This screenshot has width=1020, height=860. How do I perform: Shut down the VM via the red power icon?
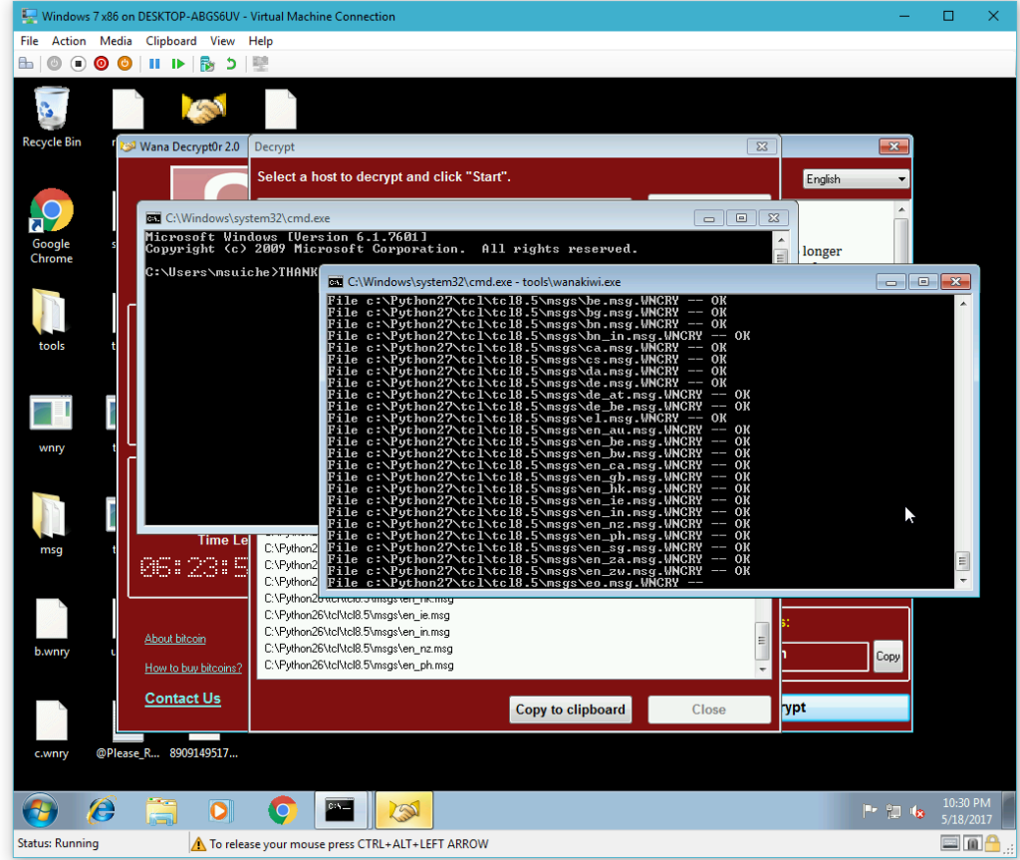(100, 63)
